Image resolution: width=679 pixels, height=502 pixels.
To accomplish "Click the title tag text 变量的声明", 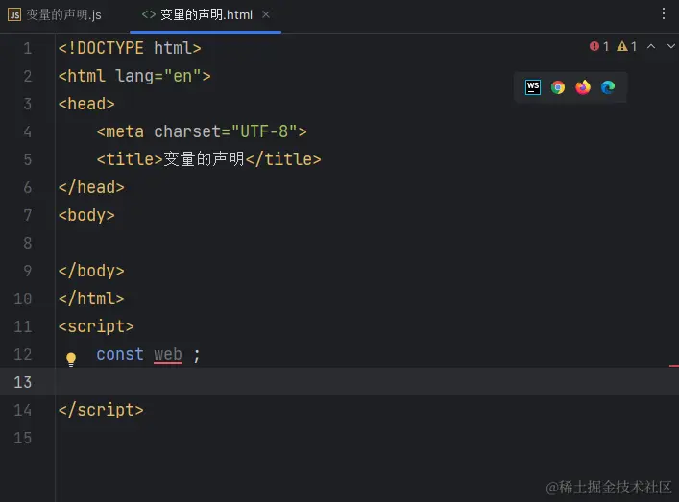I will [x=204, y=159].
